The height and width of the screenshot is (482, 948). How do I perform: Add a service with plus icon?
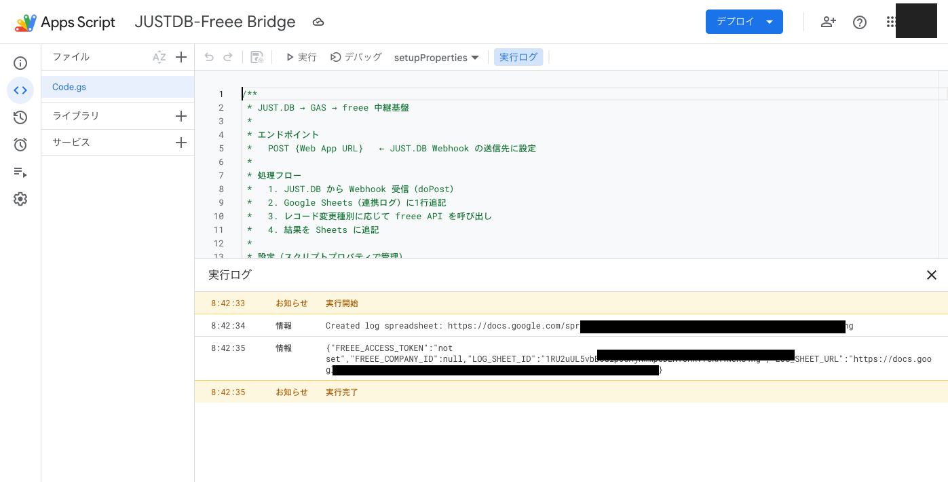pyautogui.click(x=181, y=143)
